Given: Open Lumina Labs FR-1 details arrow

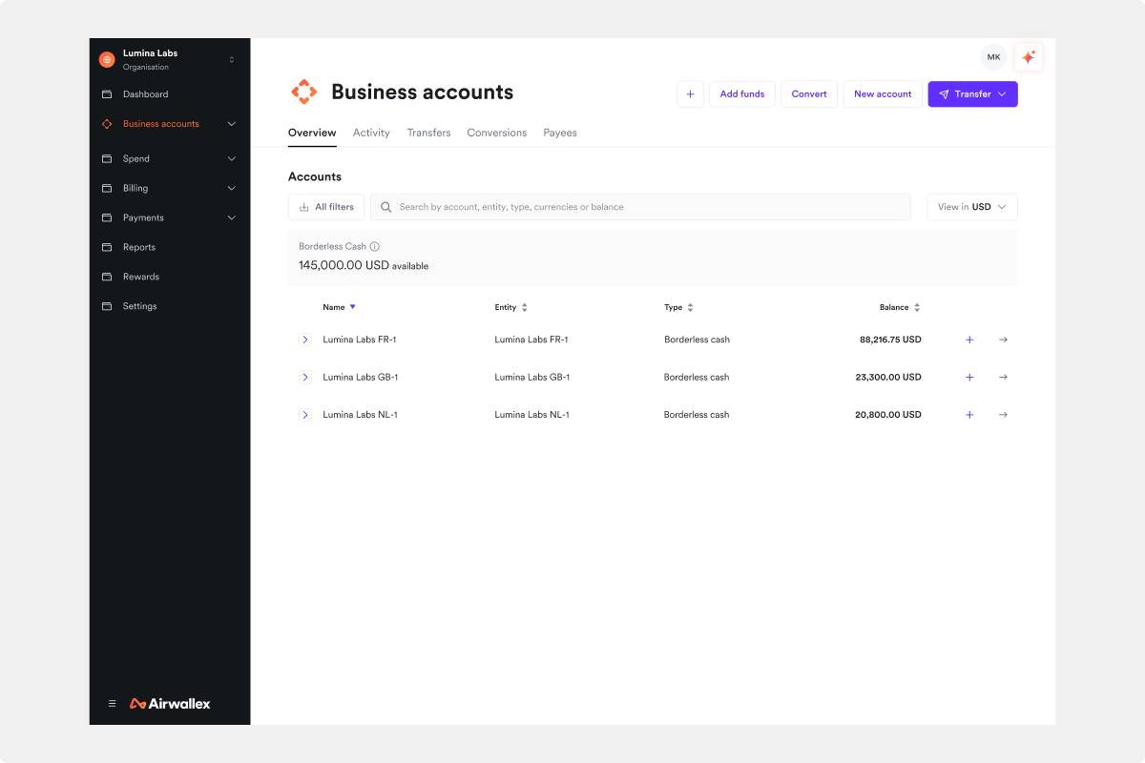Looking at the screenshot, I should (1003, 340).
